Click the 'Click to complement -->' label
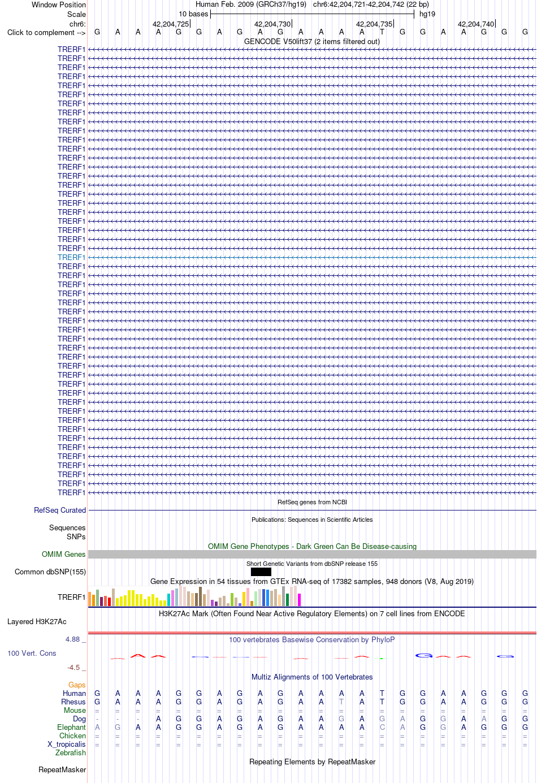 46,33
